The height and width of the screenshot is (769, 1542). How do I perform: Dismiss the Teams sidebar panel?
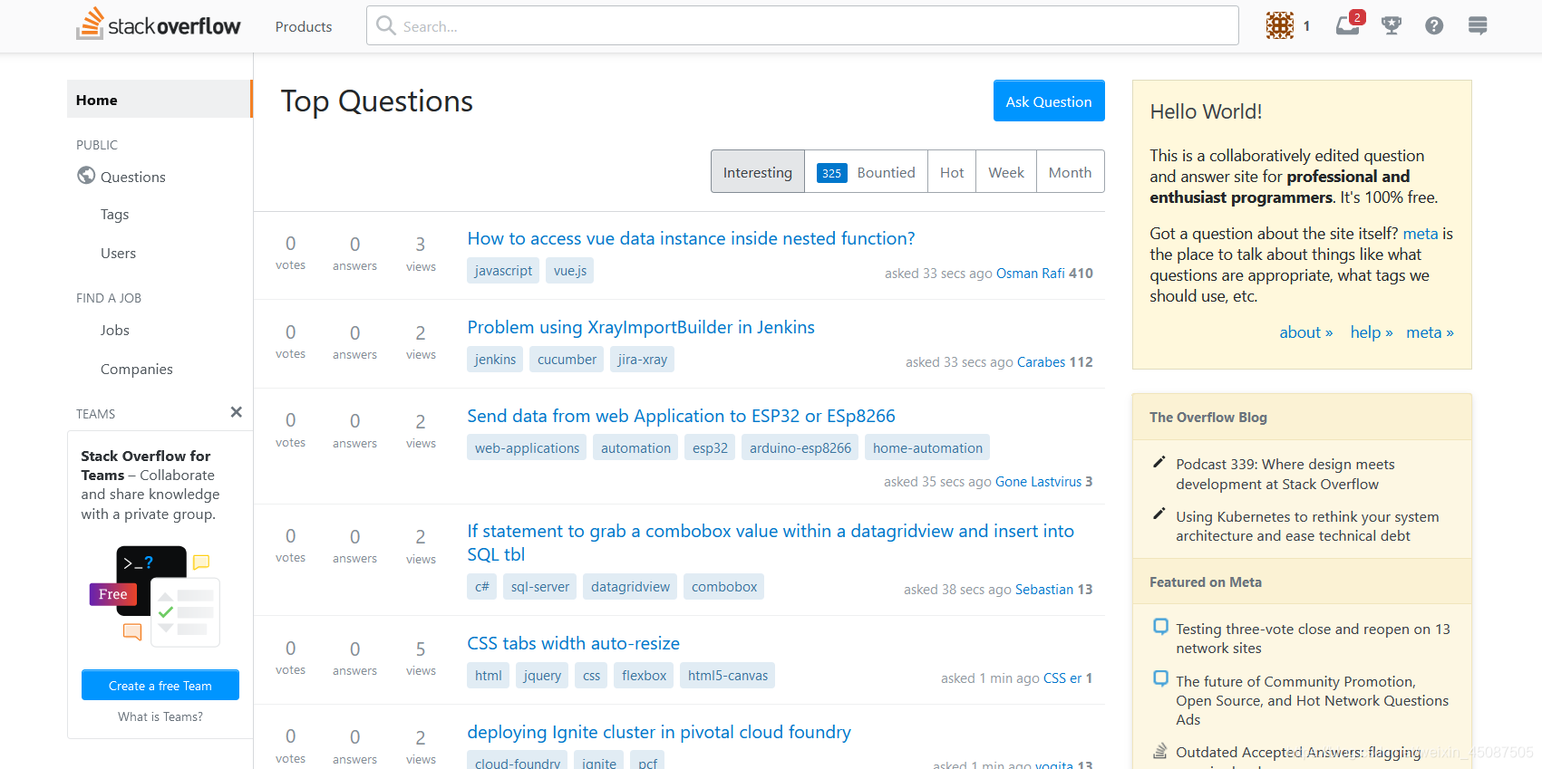click(x=236, y=412)
